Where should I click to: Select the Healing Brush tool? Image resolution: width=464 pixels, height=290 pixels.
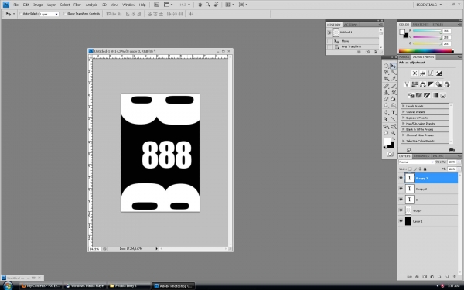coord(386,86)
